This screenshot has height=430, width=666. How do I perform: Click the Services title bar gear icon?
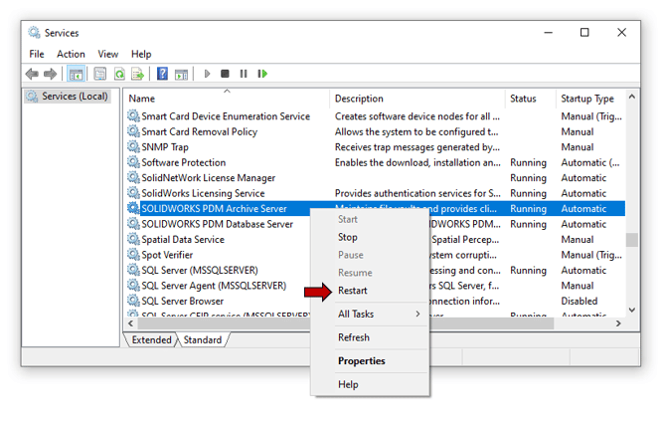click(x=34, y=32)
